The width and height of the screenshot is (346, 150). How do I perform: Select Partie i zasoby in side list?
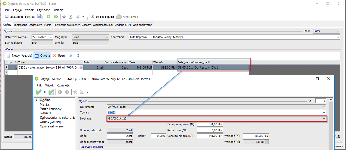pyautogui.click(x=50, y=109)
